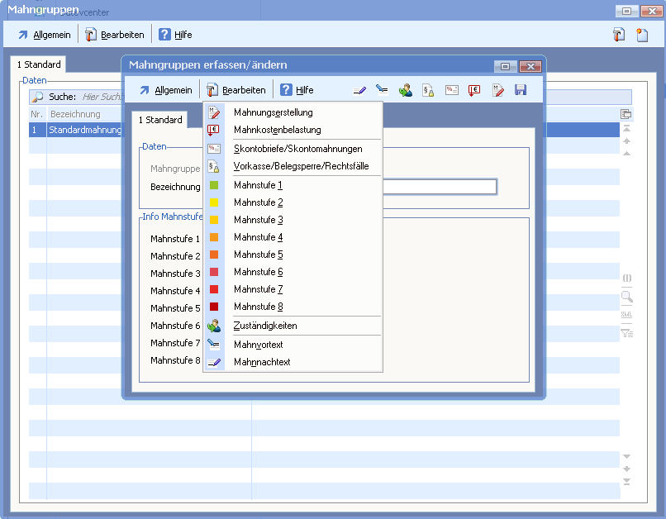Select the Standardmahnung row in list
This screenshot has height=519, width=666.
pyautogui.click(x=83, y=130)
